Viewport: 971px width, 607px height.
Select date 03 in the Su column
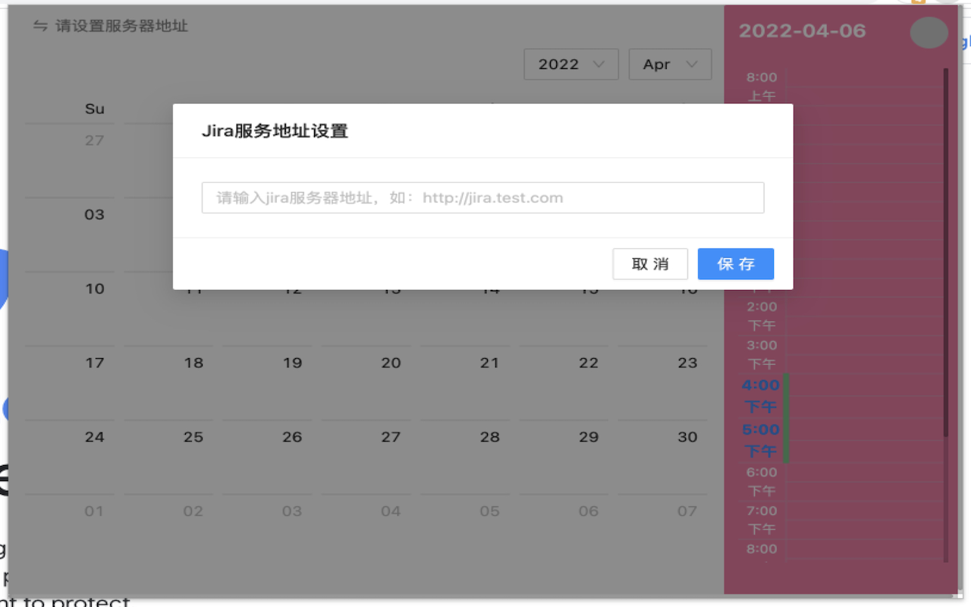click(x=94, y=215)
